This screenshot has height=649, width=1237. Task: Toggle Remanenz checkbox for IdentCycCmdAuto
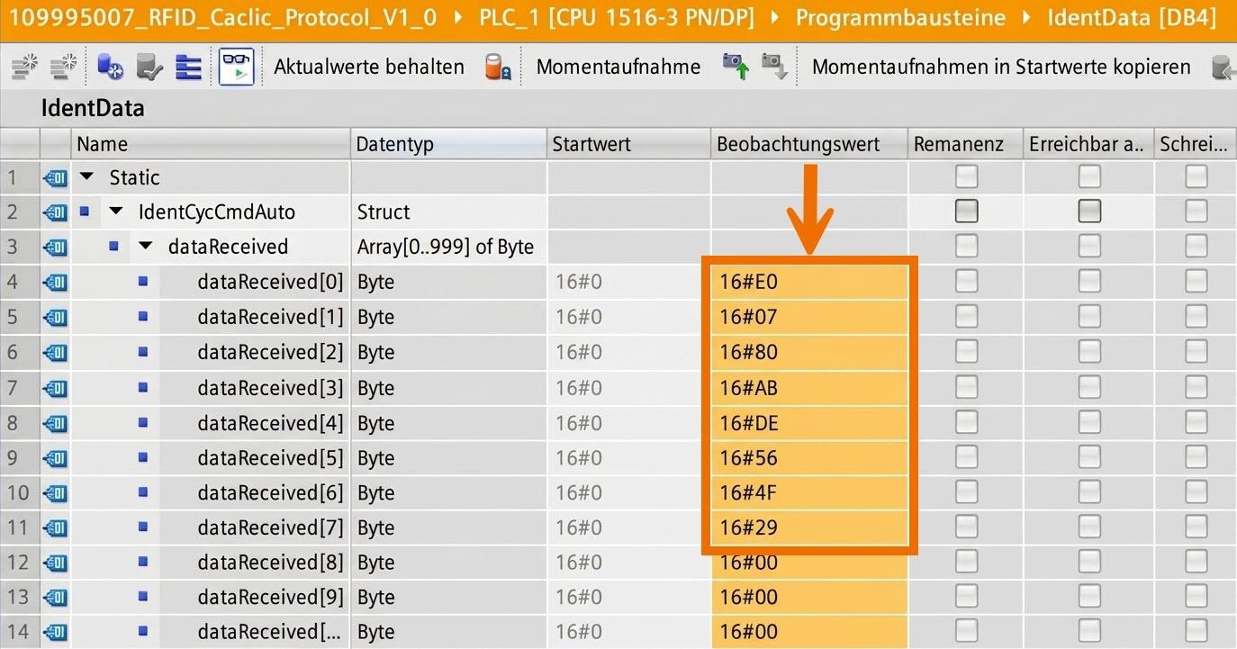966,211
